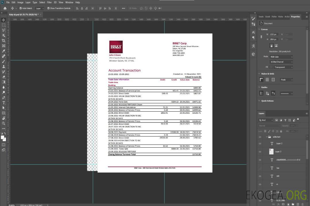Select the Path Selection tool
The height and width of the screenshot is (206, 310).
click(x=3, y=108)
